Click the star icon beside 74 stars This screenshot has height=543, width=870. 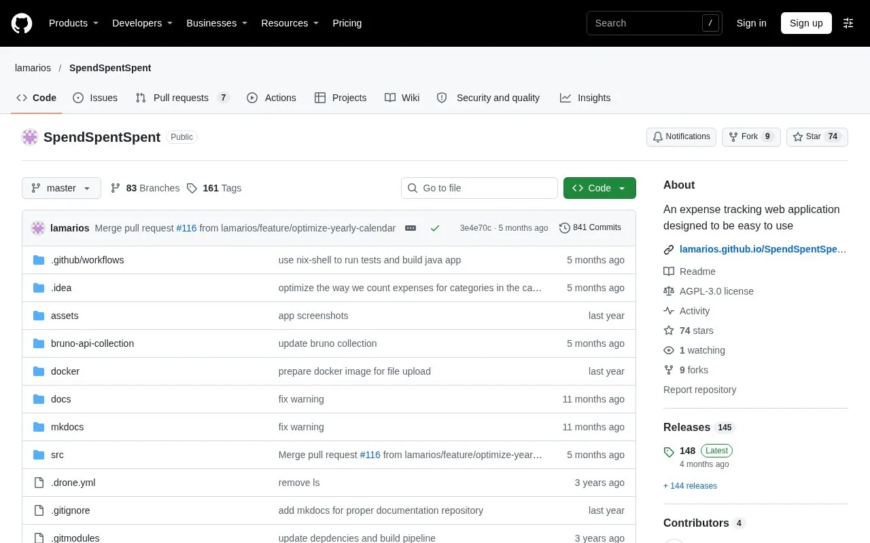click(669, 331)
